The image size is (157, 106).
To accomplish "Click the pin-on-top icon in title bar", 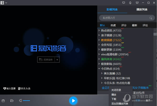I will click(131, 3).
